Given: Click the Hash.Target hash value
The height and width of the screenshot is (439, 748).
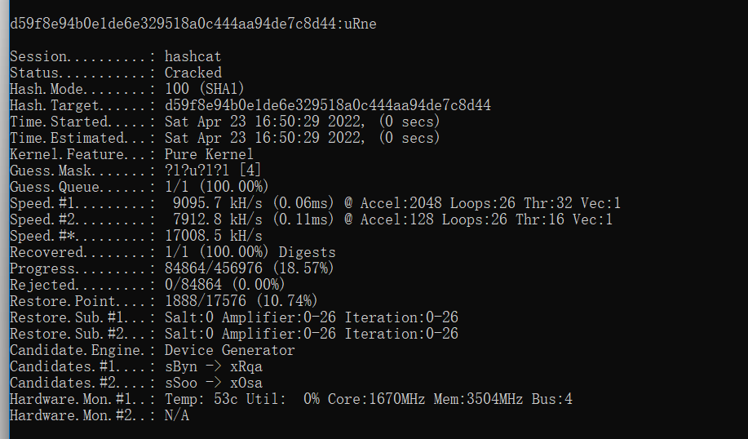Looking at the screenshot, I should coord(327,105).
